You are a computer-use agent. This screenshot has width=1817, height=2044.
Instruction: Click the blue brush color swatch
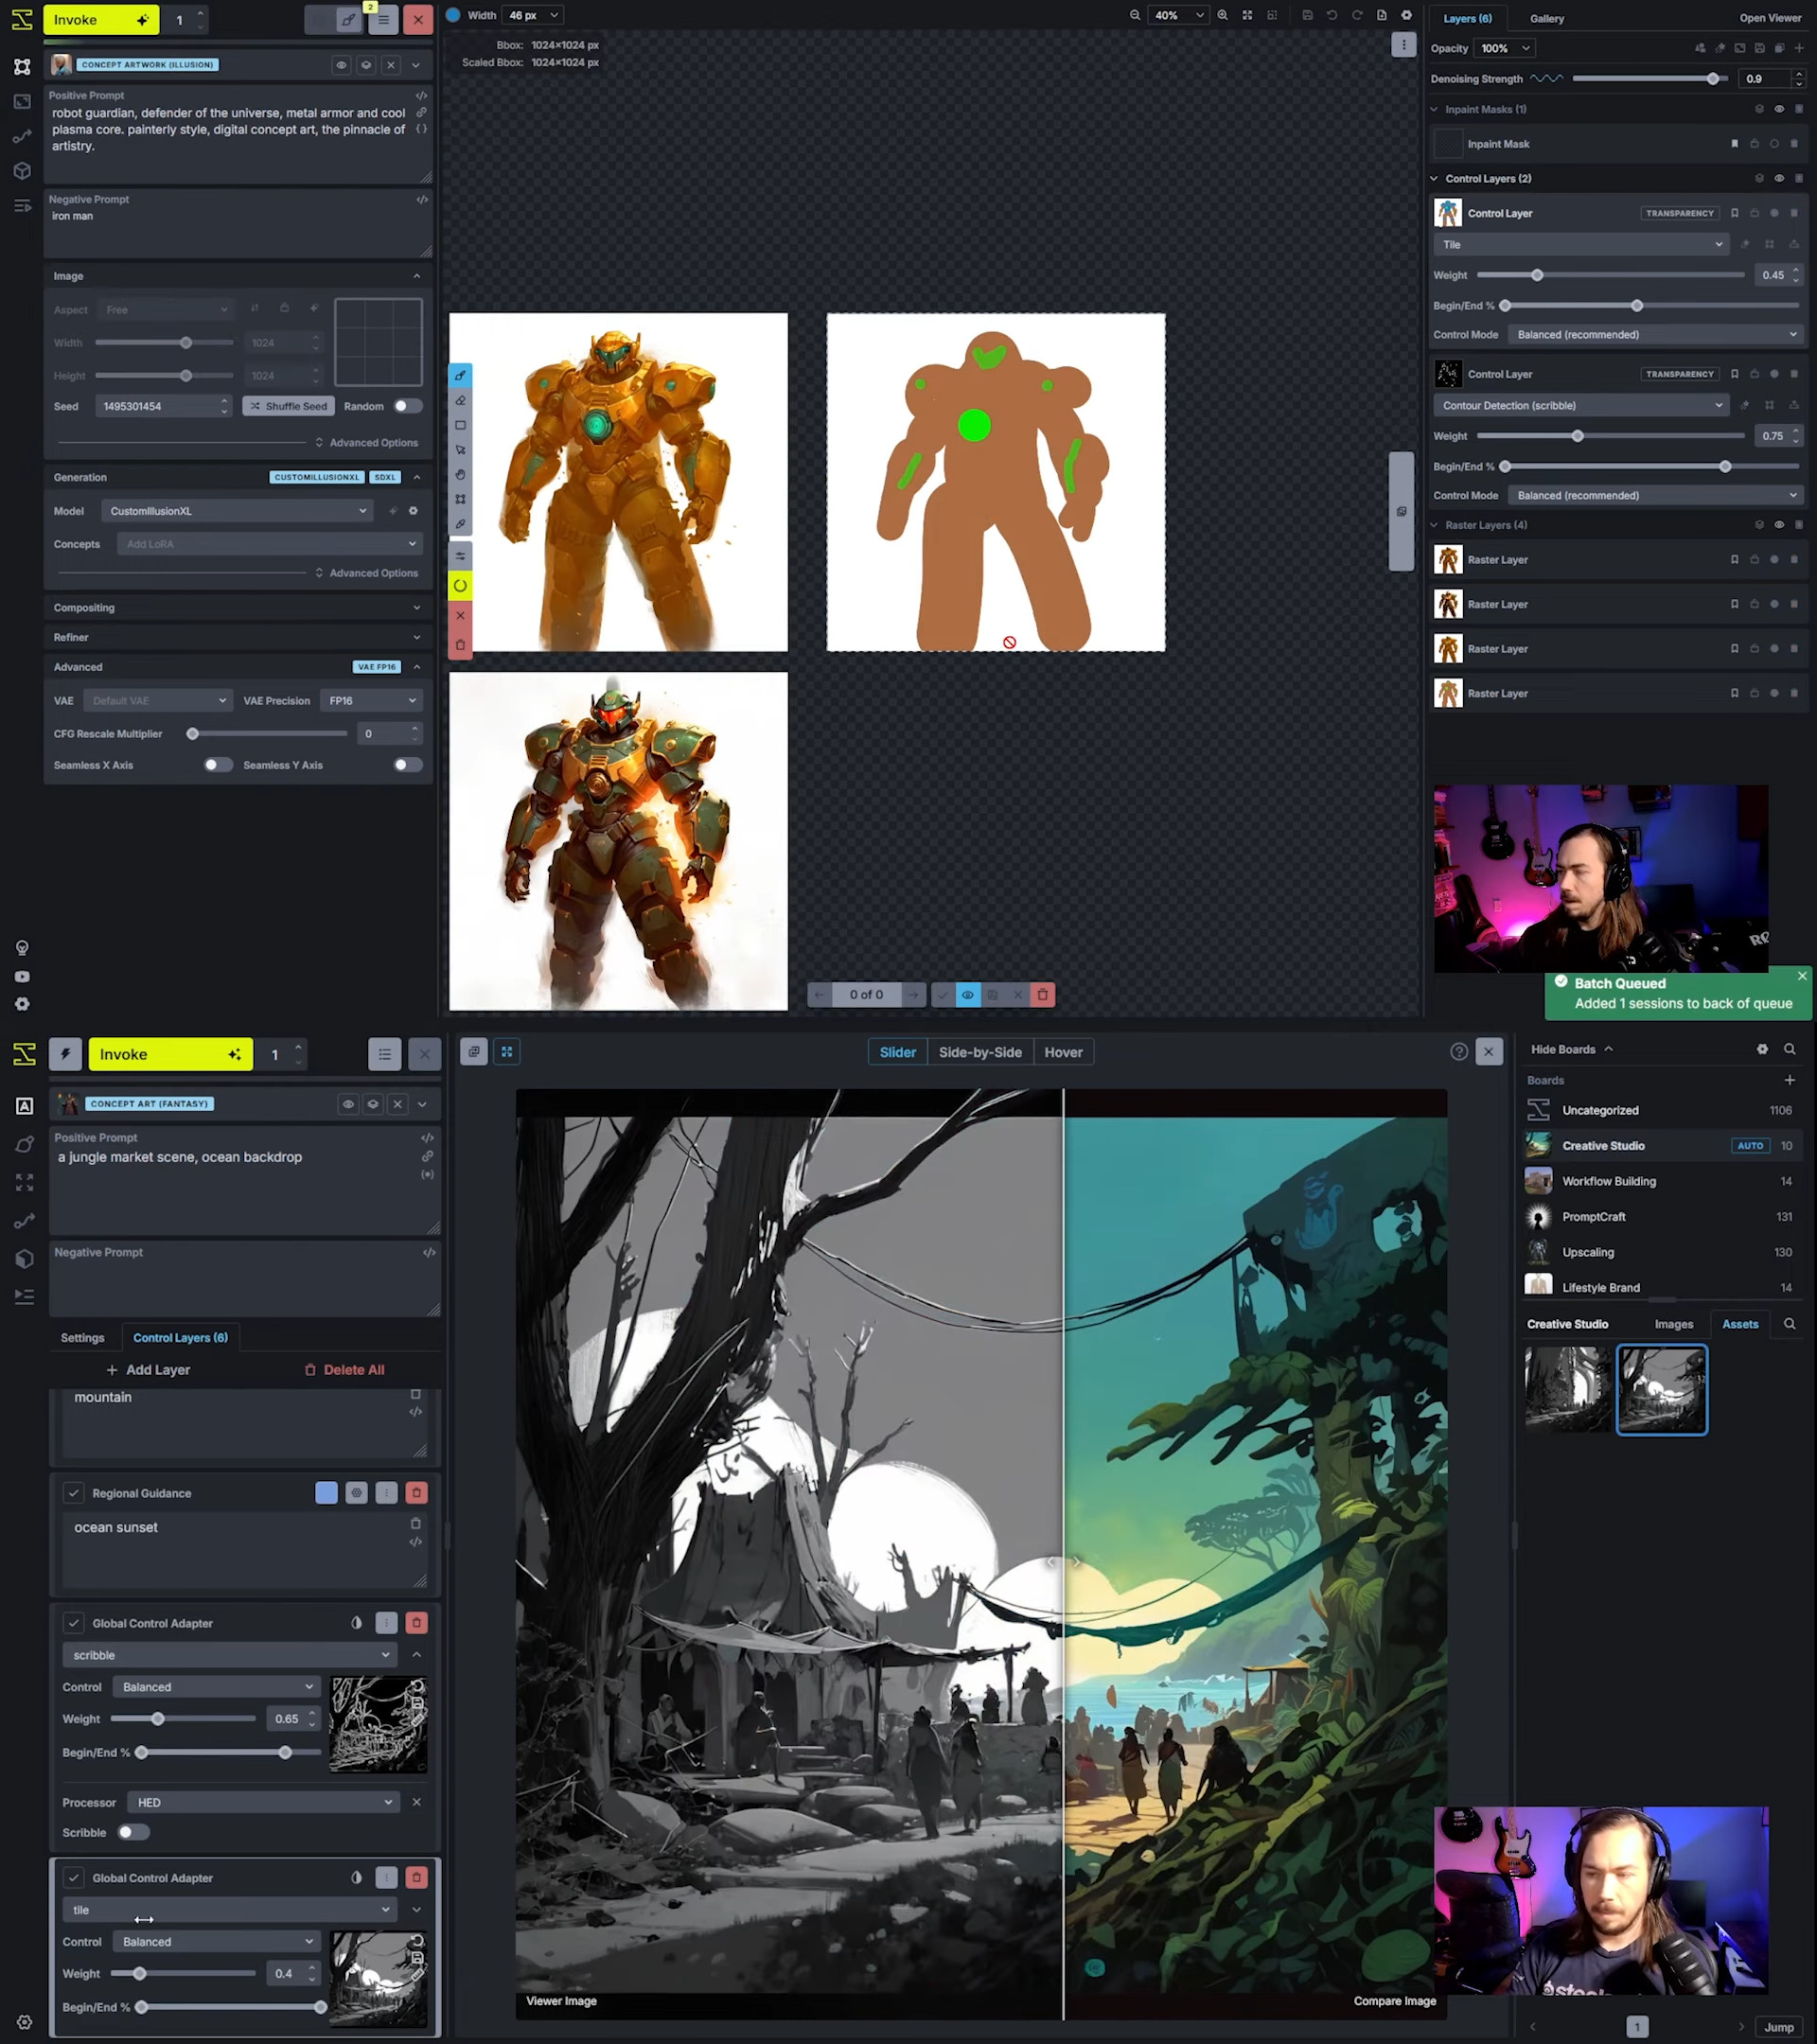[x=453, y=15]
